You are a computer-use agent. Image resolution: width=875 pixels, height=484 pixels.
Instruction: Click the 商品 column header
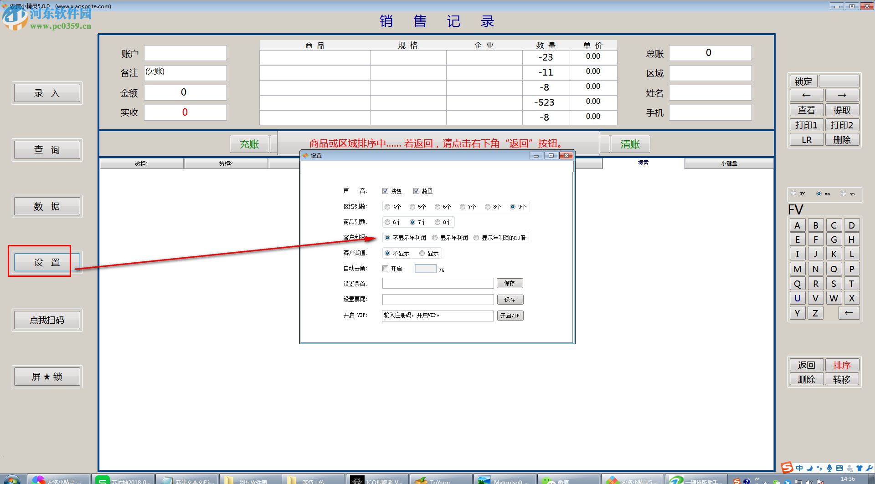point(315,45)
